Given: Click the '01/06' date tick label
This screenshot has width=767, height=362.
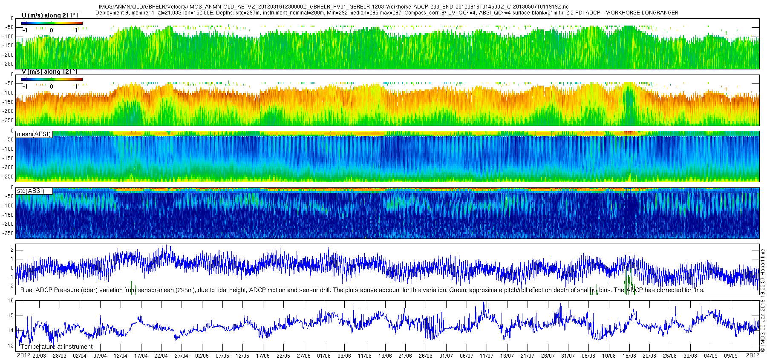Looking at the screenshot, I should point(324,356).
